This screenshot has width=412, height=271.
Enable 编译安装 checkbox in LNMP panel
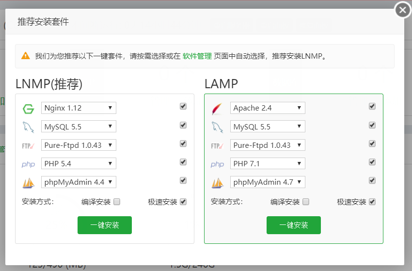pyautogui.click(x=117, y=202)
